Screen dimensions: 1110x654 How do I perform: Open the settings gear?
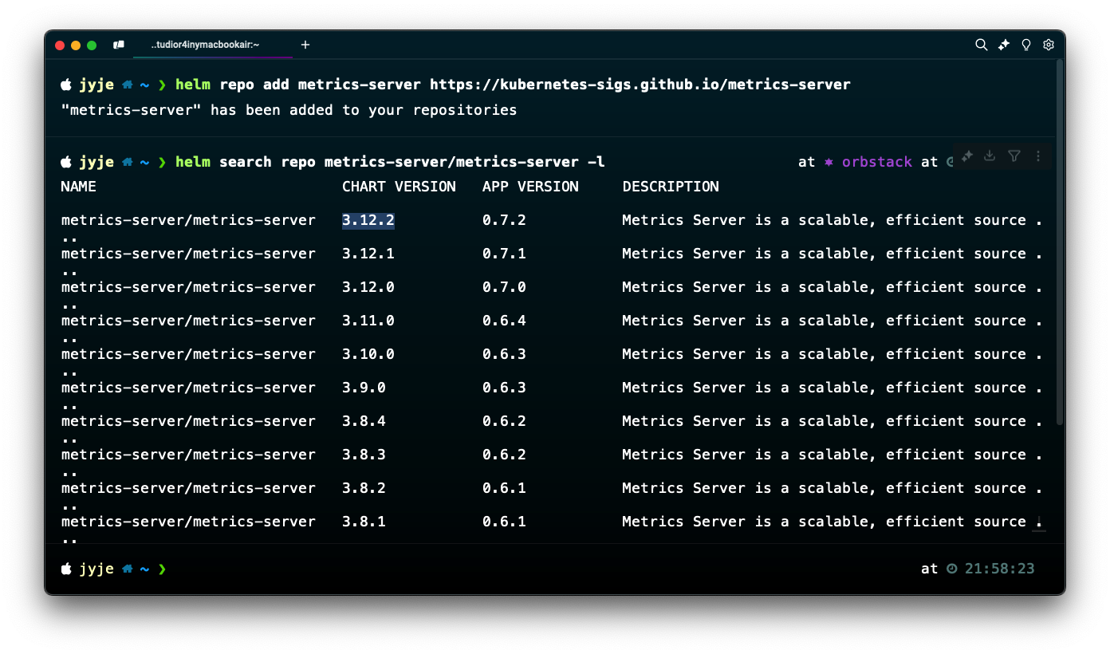tap(1049, 45)
